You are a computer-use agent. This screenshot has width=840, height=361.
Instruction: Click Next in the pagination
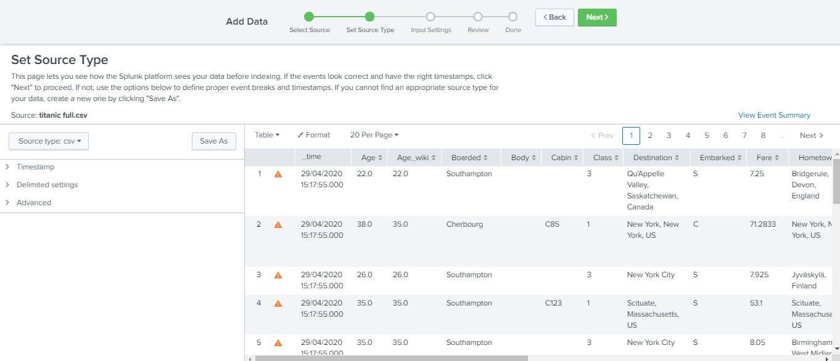coord(812,136)
